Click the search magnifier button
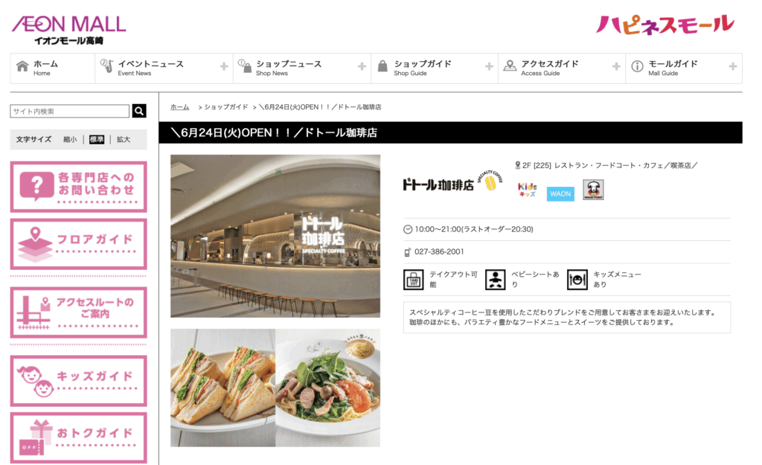 click(x=139, y=112)
